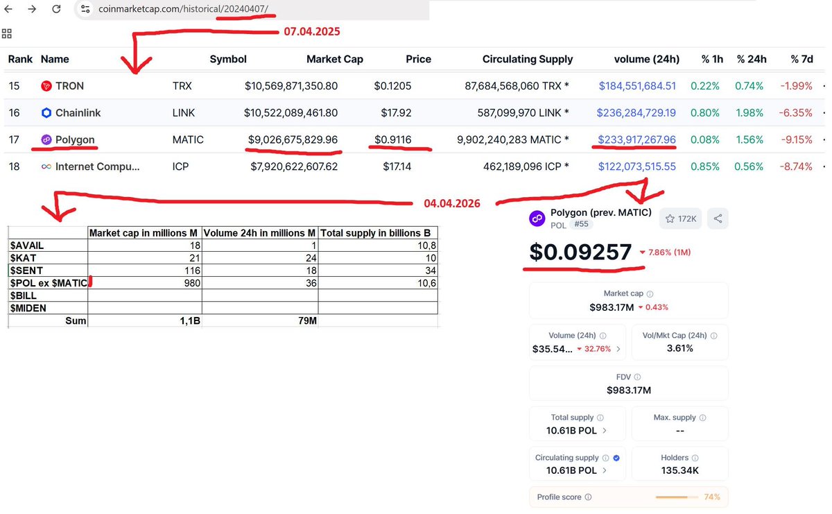This screenshot has width=832, height=514.
Task: Click the Profile score 74% progress bar
Action: tap(677, 497)
